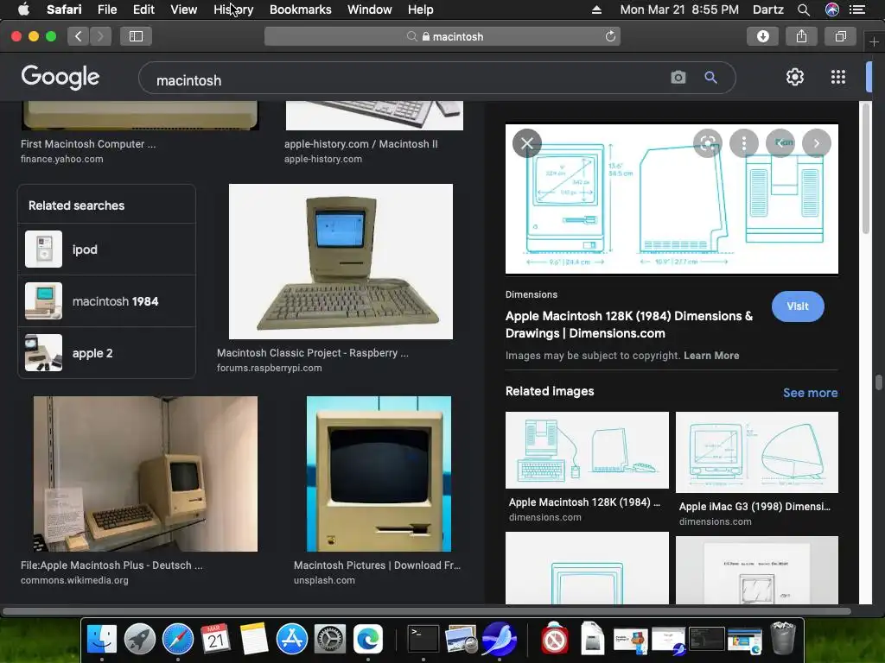
Task: Open the View menu
Action: (183, 9)
